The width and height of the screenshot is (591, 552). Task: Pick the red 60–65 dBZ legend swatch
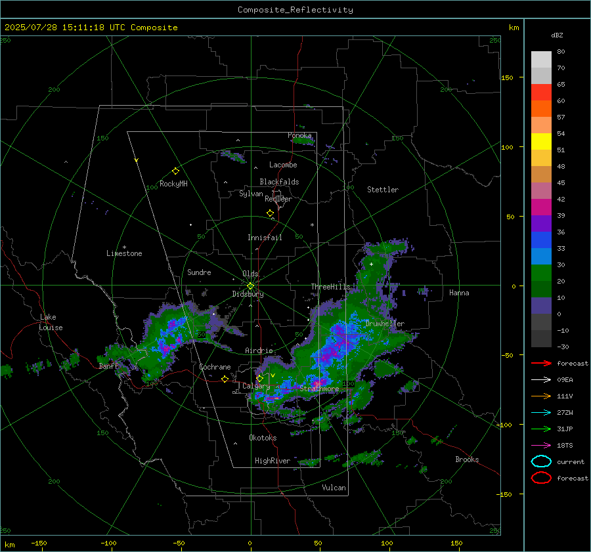pos(541,93)
